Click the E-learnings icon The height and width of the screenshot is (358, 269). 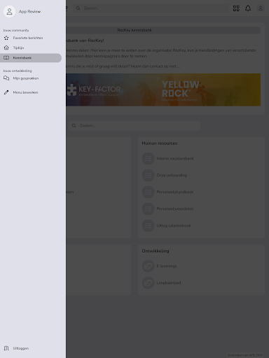tap(148, 266)
